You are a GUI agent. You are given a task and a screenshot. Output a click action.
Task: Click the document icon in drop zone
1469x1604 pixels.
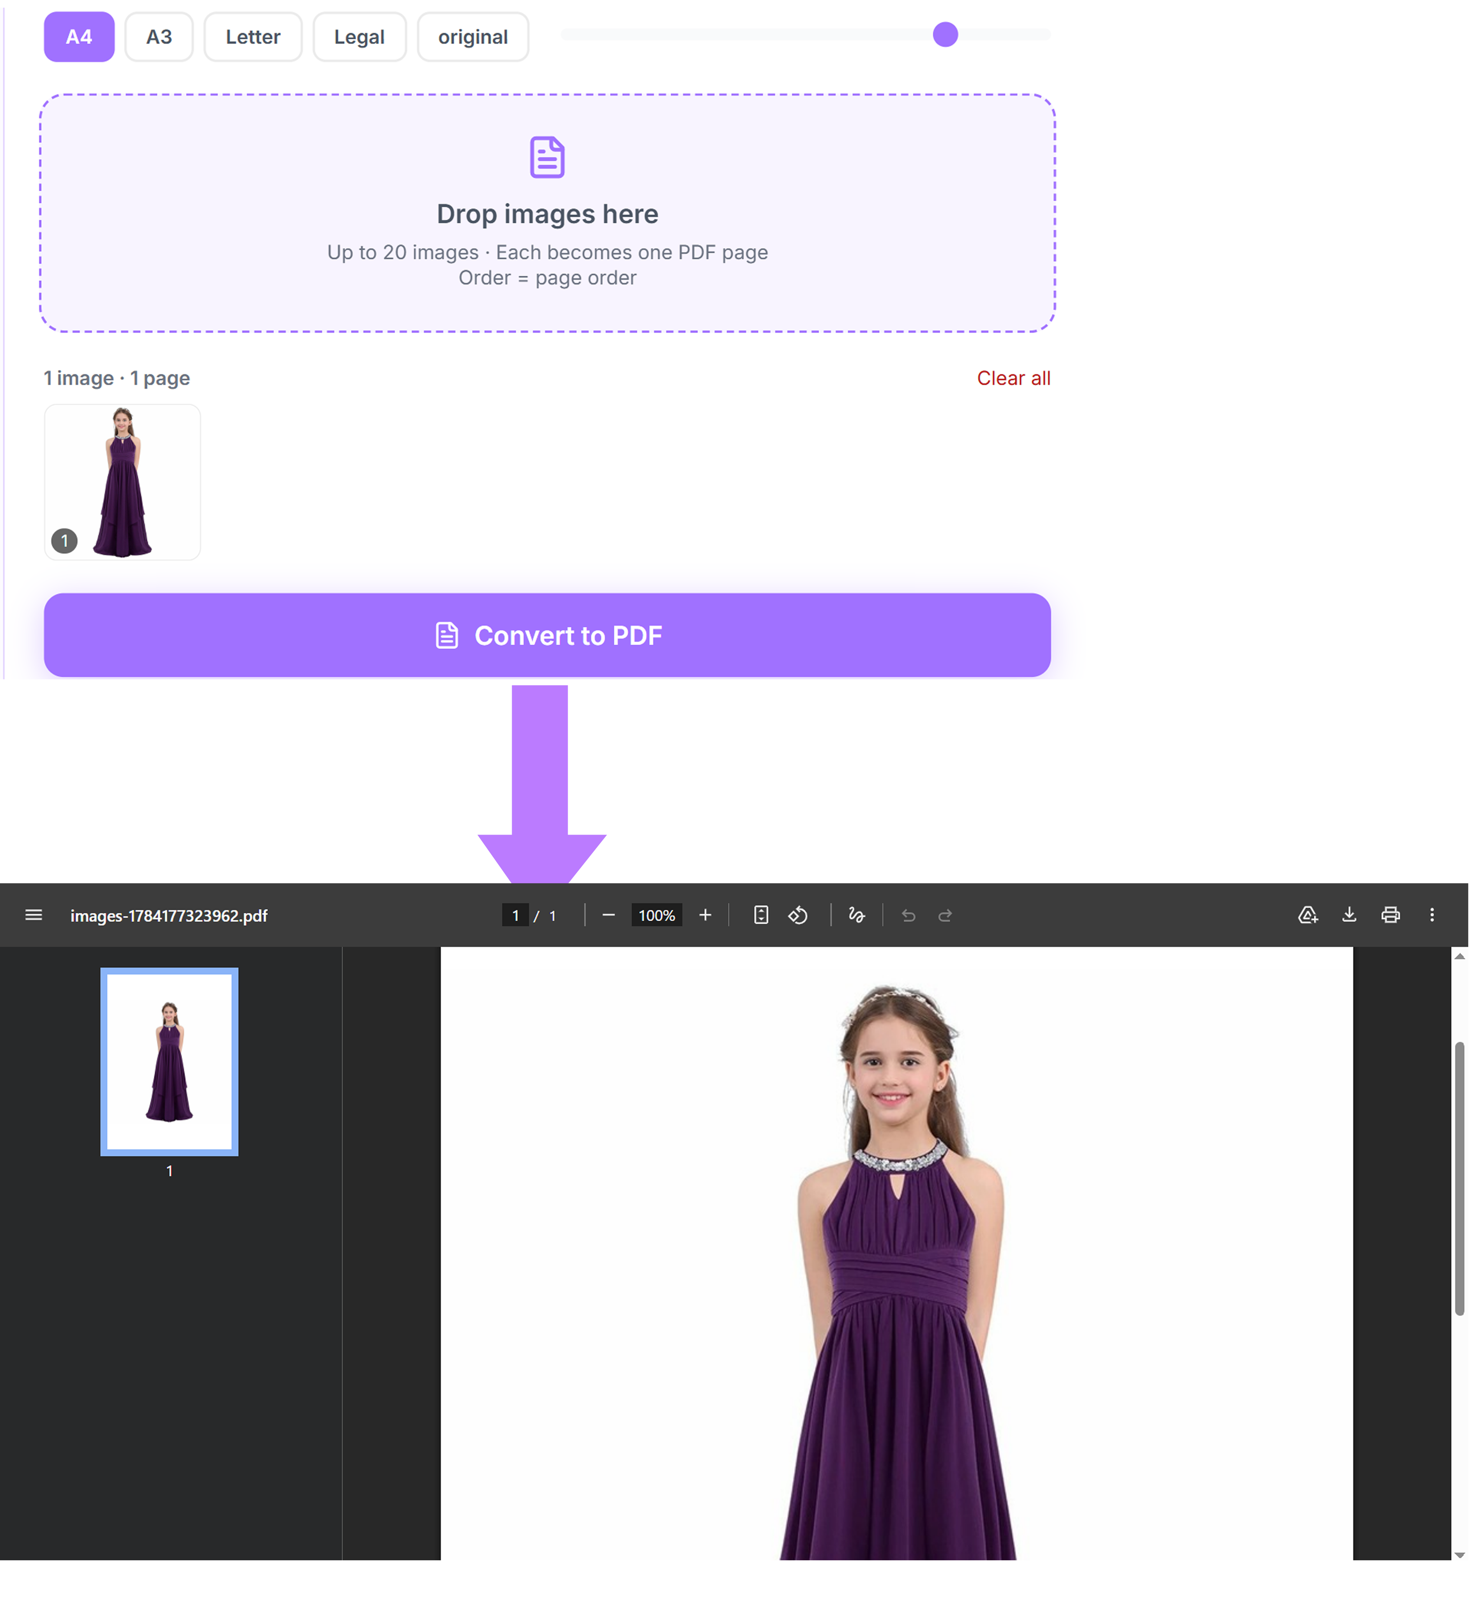547,157
